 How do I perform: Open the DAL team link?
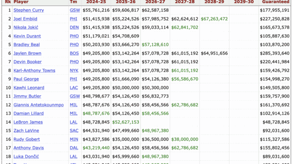74,148
